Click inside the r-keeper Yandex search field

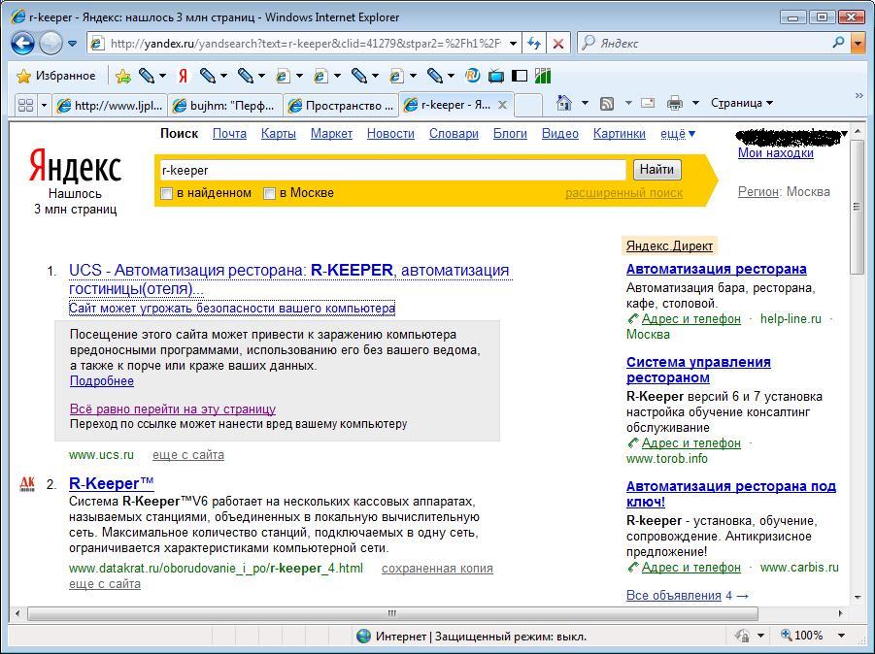point(393,170)
